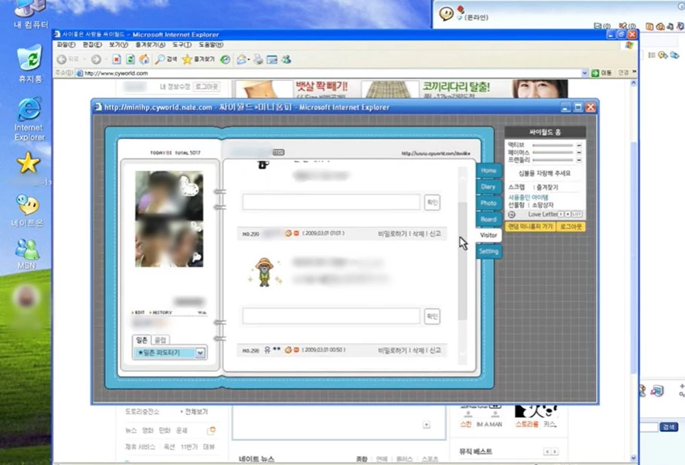The image size is (685, 465).
Task: Click 확인 button beside upper comment box
Action: point(432,202)
